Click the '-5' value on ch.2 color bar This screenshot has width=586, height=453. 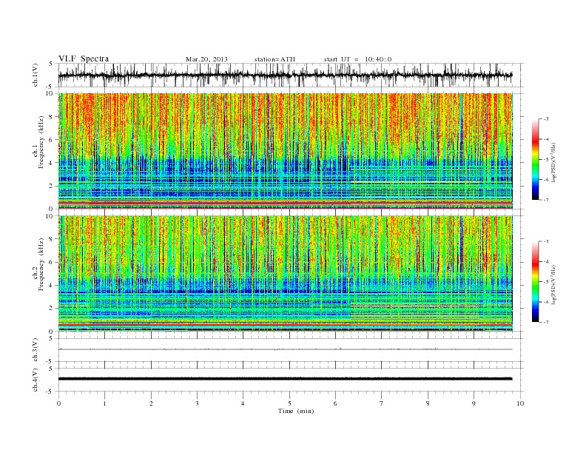tap(546, 282)
